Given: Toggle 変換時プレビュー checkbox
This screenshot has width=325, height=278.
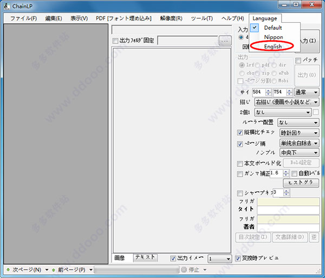Looking at the screenshot, I should coord(238,258).
